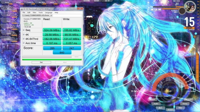Open the Music folder shortcut
The width and height of the screenshot is (200, 112).
tap(160, 108)
